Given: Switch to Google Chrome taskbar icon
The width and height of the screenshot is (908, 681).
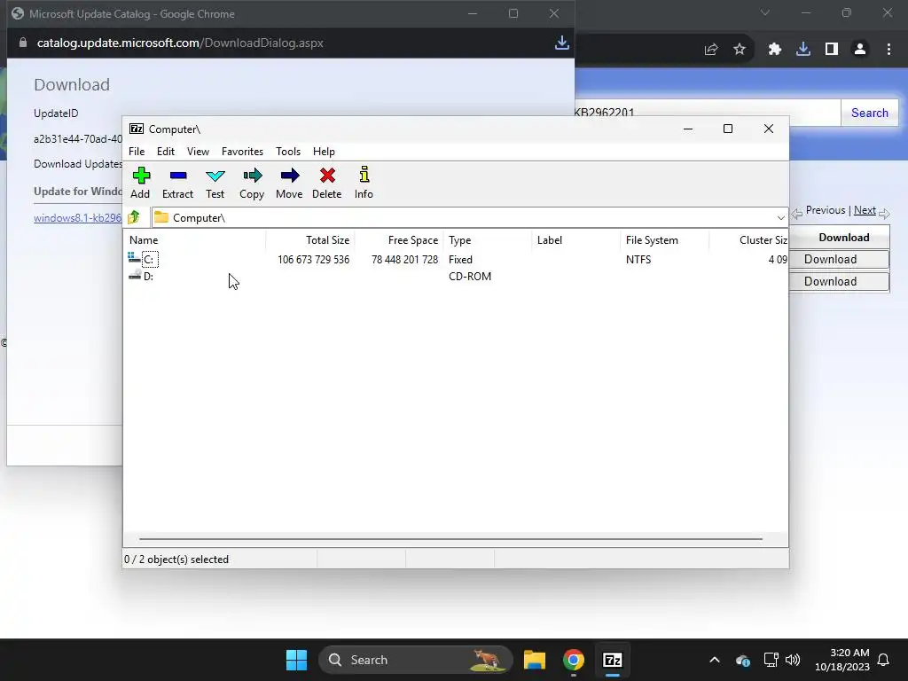Looking at the screenshot, I should click(574, 660).
